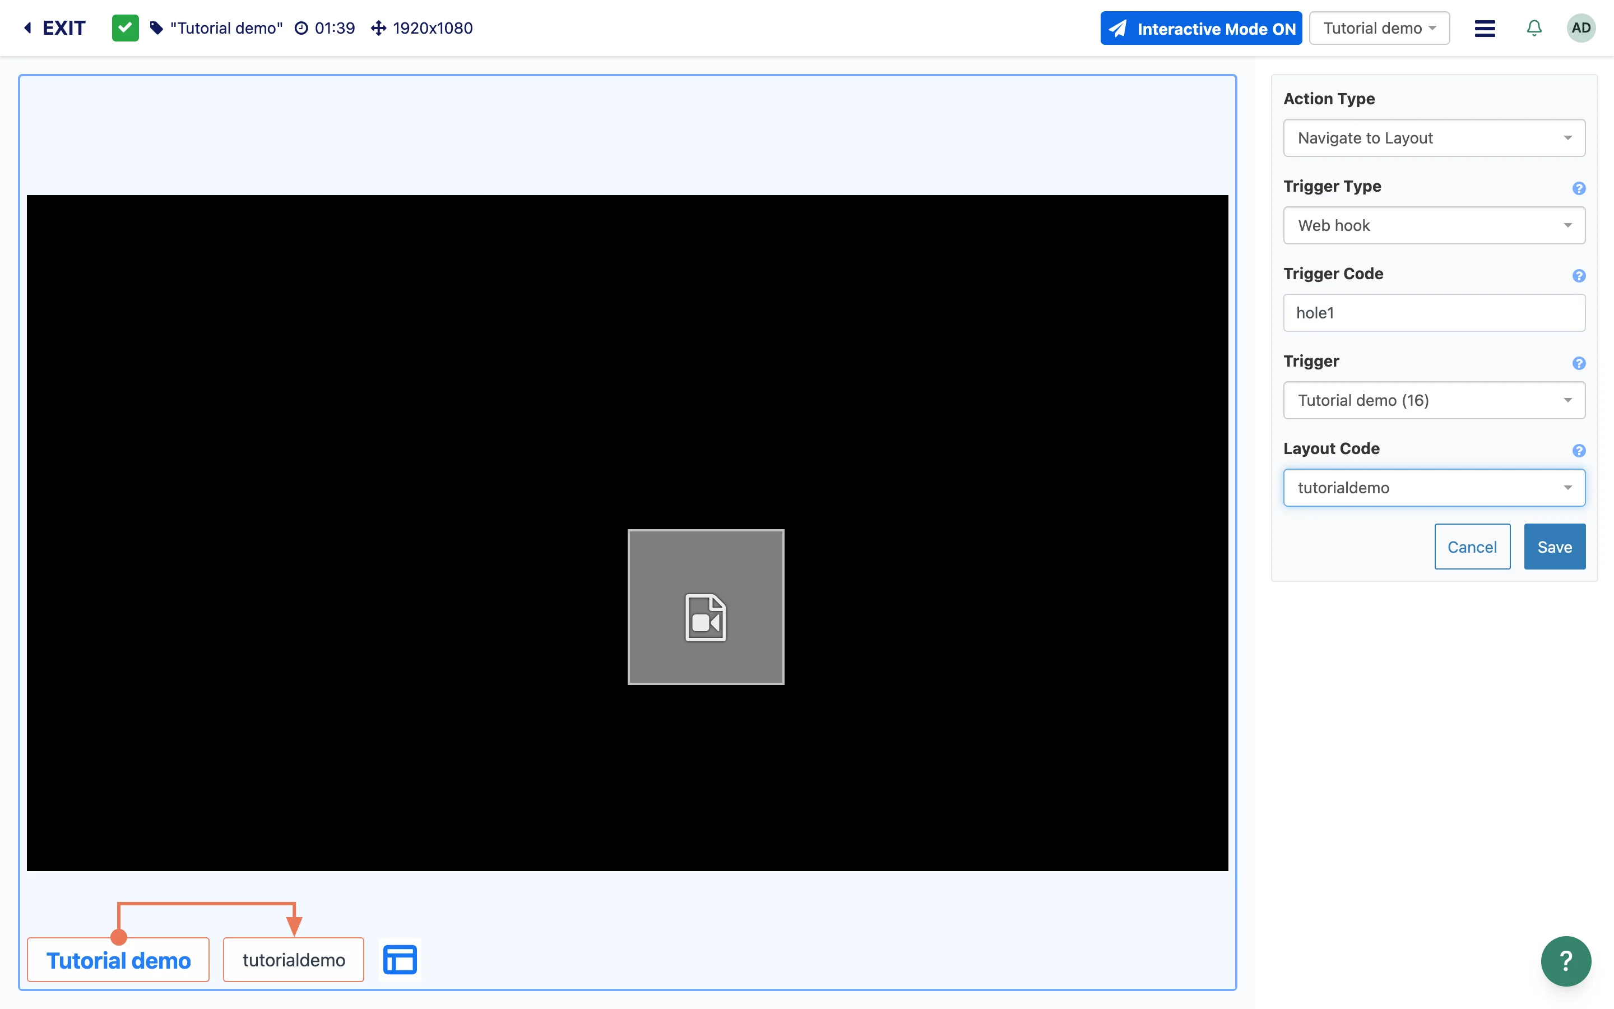The image size is (1614, 1009).
Task: Click the resolution move-arrows icon
Action: coord(379,28)
